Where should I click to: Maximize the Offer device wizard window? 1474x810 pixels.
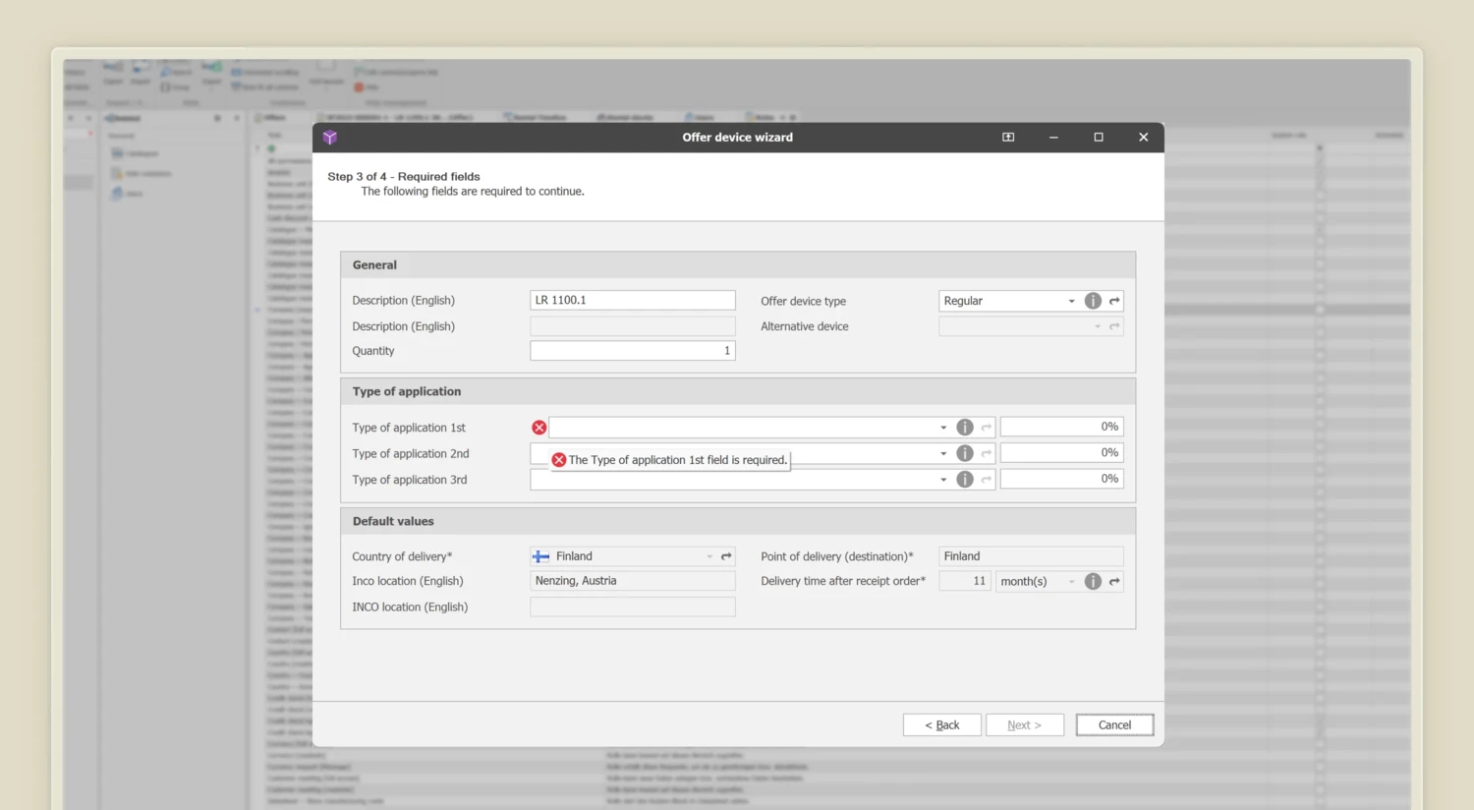[x=1099, y=138]
